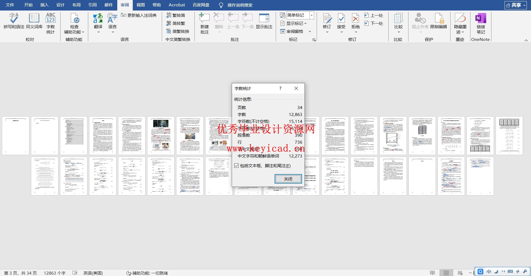Screen dimensions: 531x276
Task: Open Restrict Editing (限制编辑)
Action: point(439,21)
